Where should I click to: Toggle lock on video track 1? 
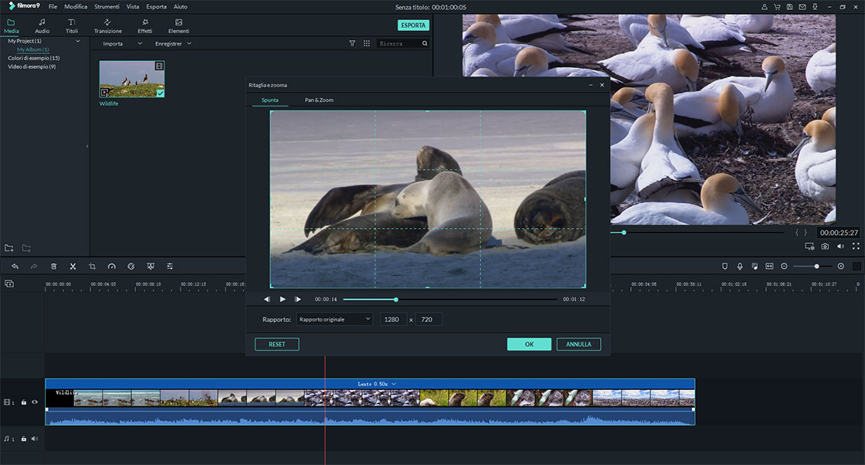[24, 402]
